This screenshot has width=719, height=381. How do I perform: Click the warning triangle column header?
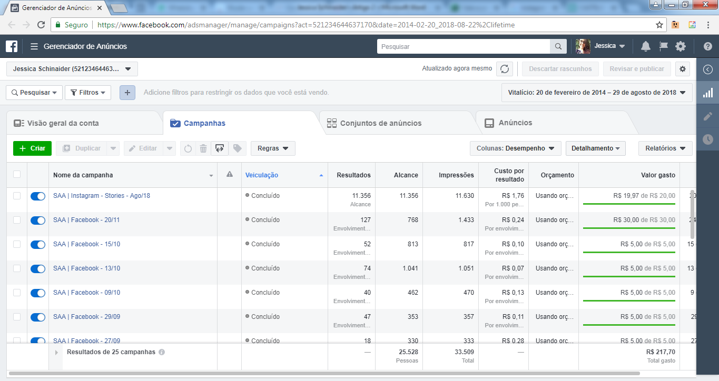click(230, 175)
